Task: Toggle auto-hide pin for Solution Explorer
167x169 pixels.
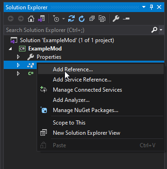Action: pos(152,7)
